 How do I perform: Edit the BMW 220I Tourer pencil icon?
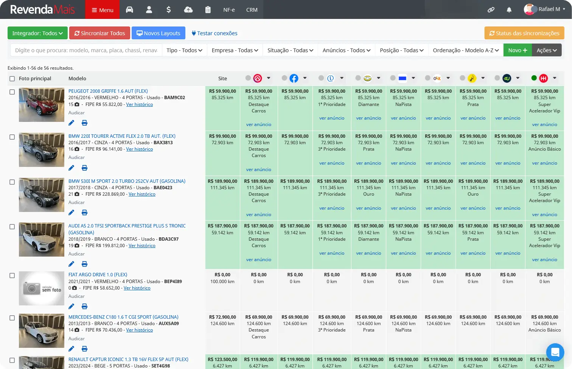71,168
